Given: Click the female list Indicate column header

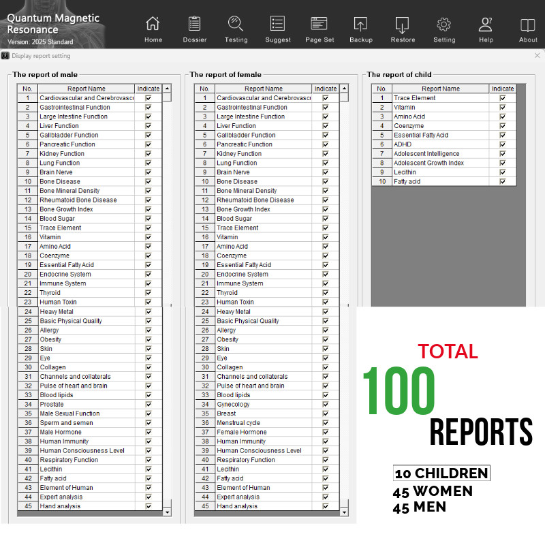Looking at the screenshot, I should pos(326,89).
